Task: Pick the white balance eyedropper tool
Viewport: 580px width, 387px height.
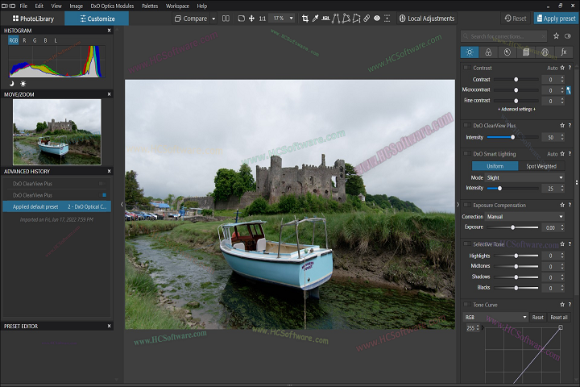Action: click(316, 19)
